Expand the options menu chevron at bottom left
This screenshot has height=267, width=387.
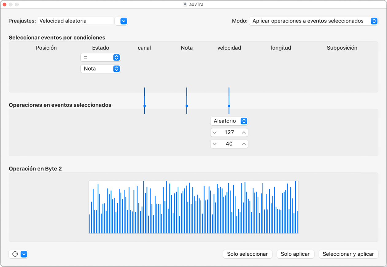click(24, 254)
